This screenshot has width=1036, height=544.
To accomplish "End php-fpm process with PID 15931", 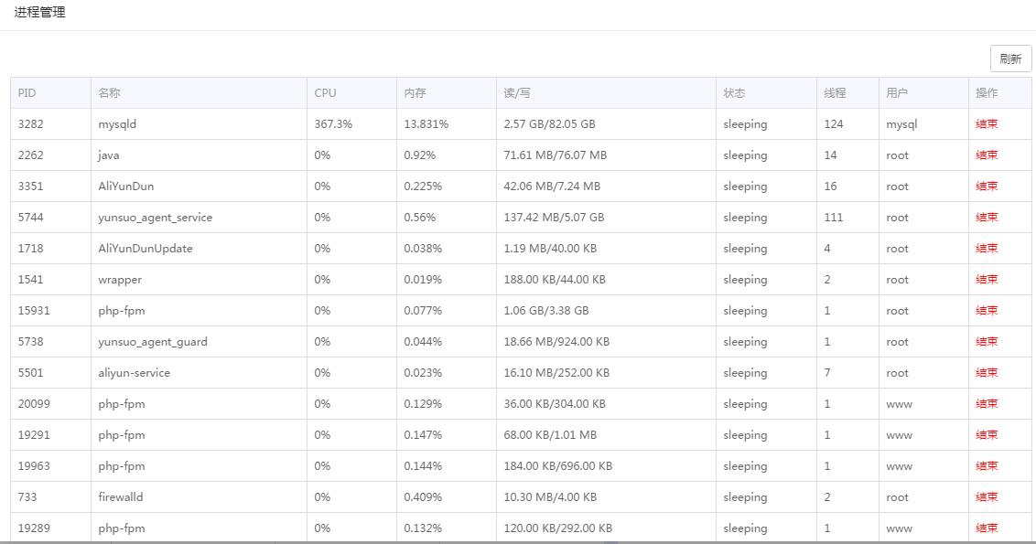I will [987, 311].
